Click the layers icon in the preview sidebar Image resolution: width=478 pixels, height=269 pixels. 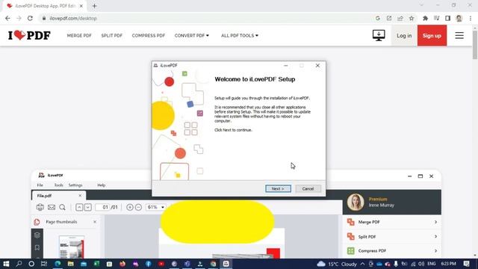tap(37, 235)
